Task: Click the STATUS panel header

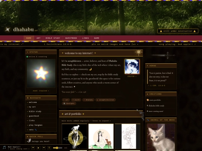Action: point(41,52)
